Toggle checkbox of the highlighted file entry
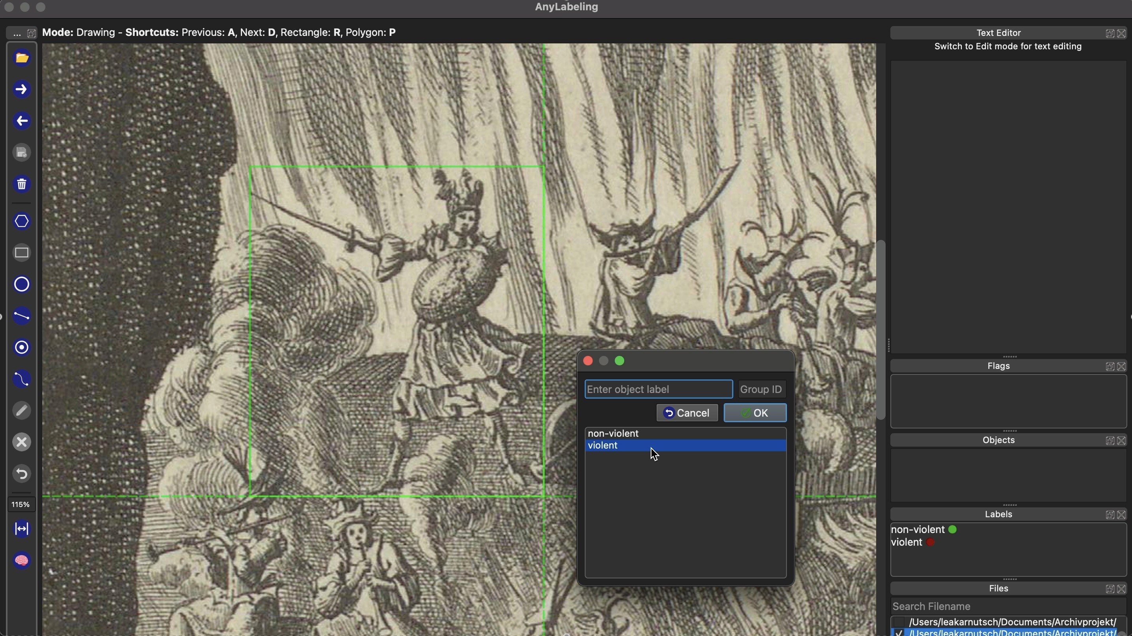 pyautogui.click(x=899, y=632)
